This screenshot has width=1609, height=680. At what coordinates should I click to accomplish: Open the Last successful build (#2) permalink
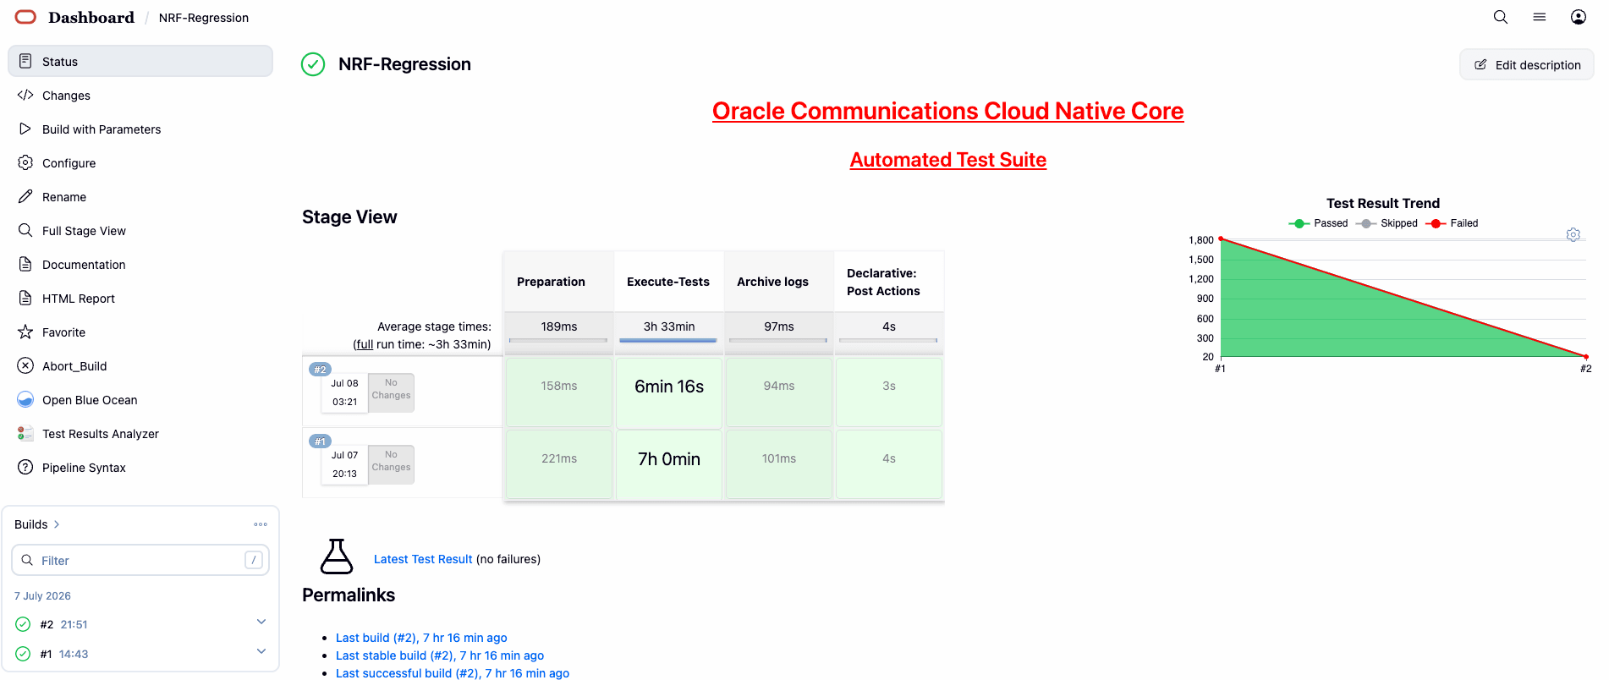(x=453, y=673)
